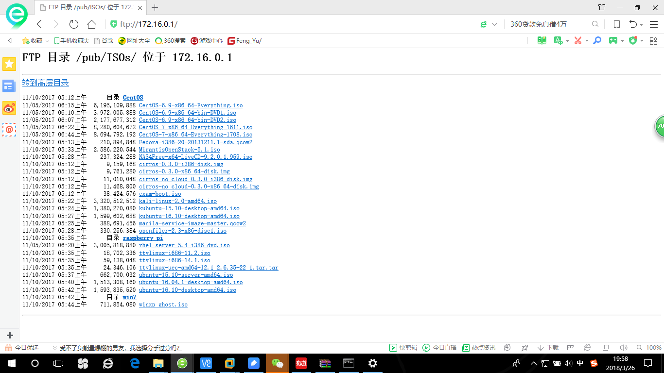Image resolution: width=664 pixels, height=373 pixels.
Task: Open the win7 directory link
Action: pos(129,297)
